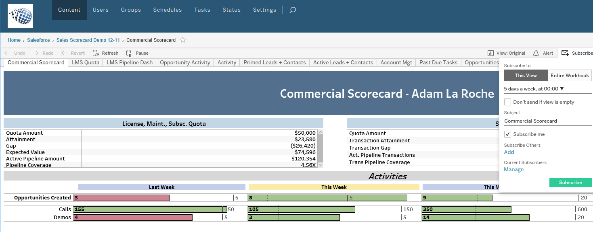The image size is (593, 232).
Task: Click Add under Subscribe Others
Action: tap(509, 152)
